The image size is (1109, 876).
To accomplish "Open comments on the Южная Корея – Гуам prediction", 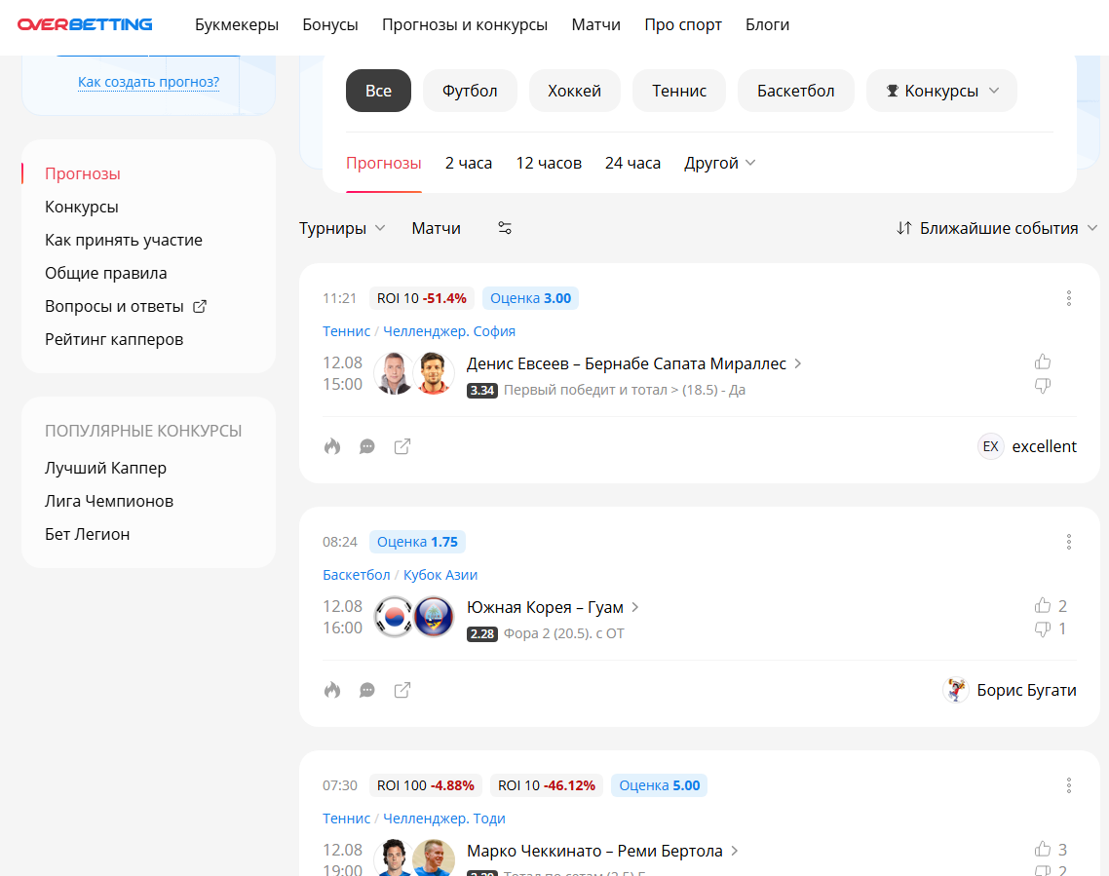I will point(367,689).
